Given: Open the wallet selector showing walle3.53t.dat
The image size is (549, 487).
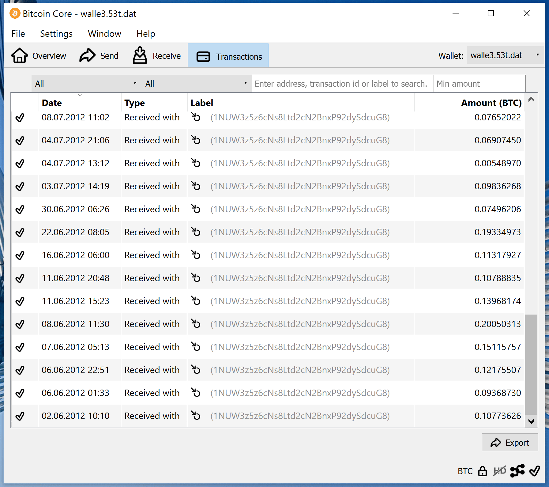Looking at the screenshot, I should point(505,55).
